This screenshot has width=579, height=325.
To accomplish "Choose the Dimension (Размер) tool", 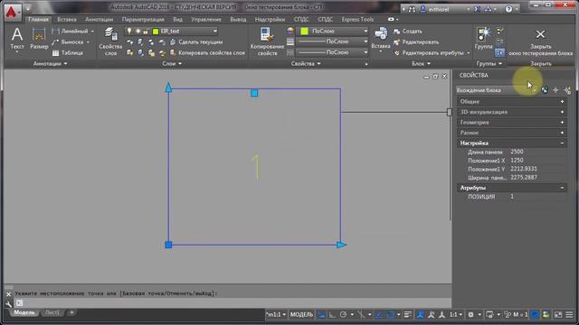I will (39, 39).
